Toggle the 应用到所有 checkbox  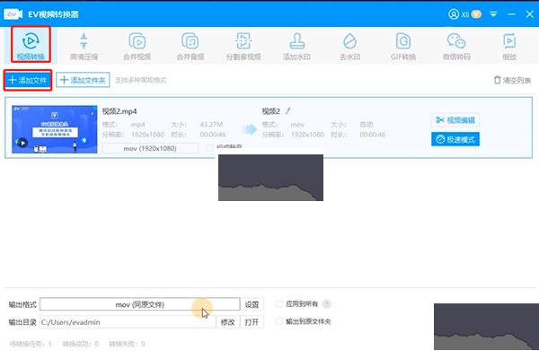pos(279,303)
